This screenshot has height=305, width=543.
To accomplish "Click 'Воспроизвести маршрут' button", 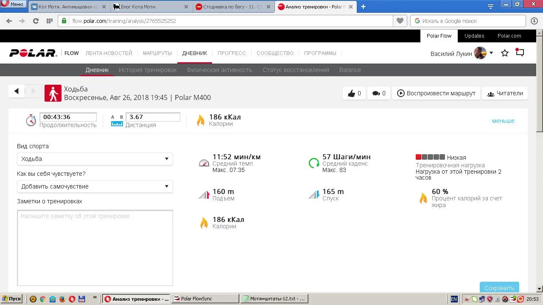I will pos(436,93).
